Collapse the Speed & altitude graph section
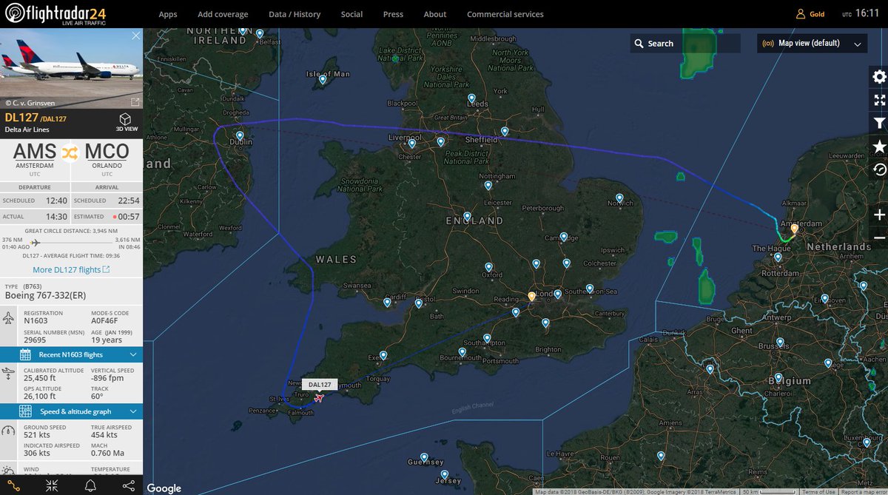Image resolution: width=888 pixels, height=495 pixels. (x=135, y=411)
